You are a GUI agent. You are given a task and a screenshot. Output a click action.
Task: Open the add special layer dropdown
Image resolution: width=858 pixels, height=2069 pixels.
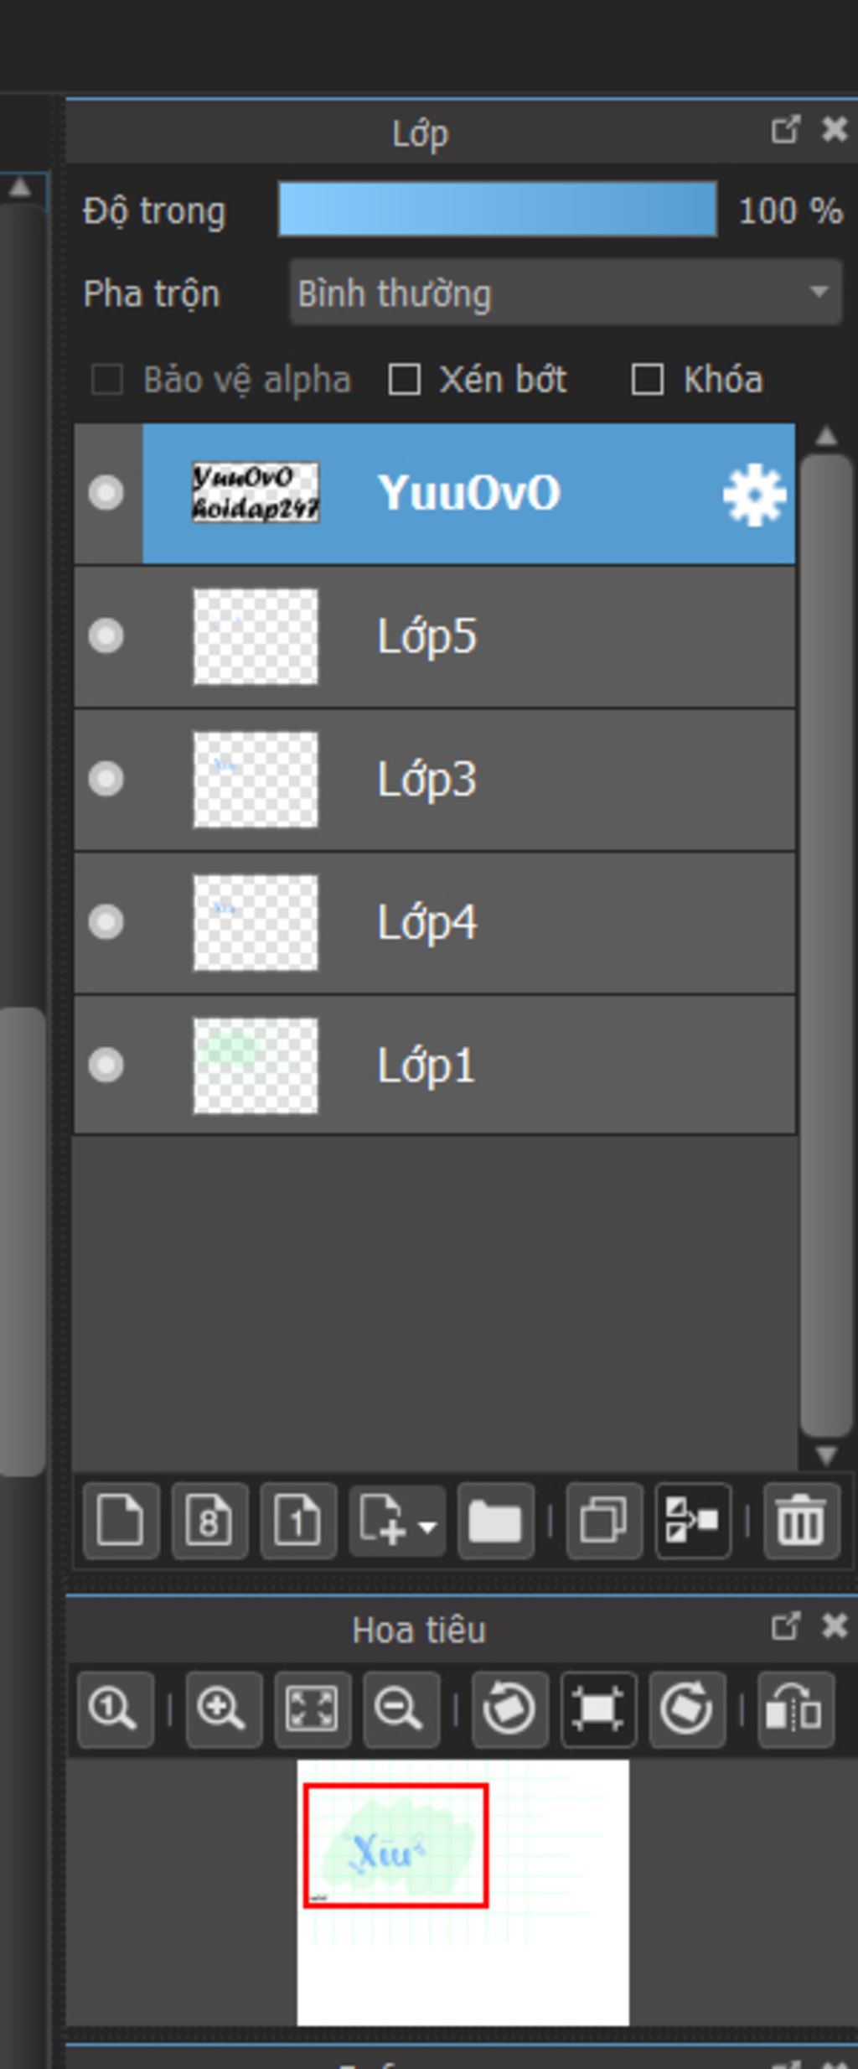[x=397, y=1520]
